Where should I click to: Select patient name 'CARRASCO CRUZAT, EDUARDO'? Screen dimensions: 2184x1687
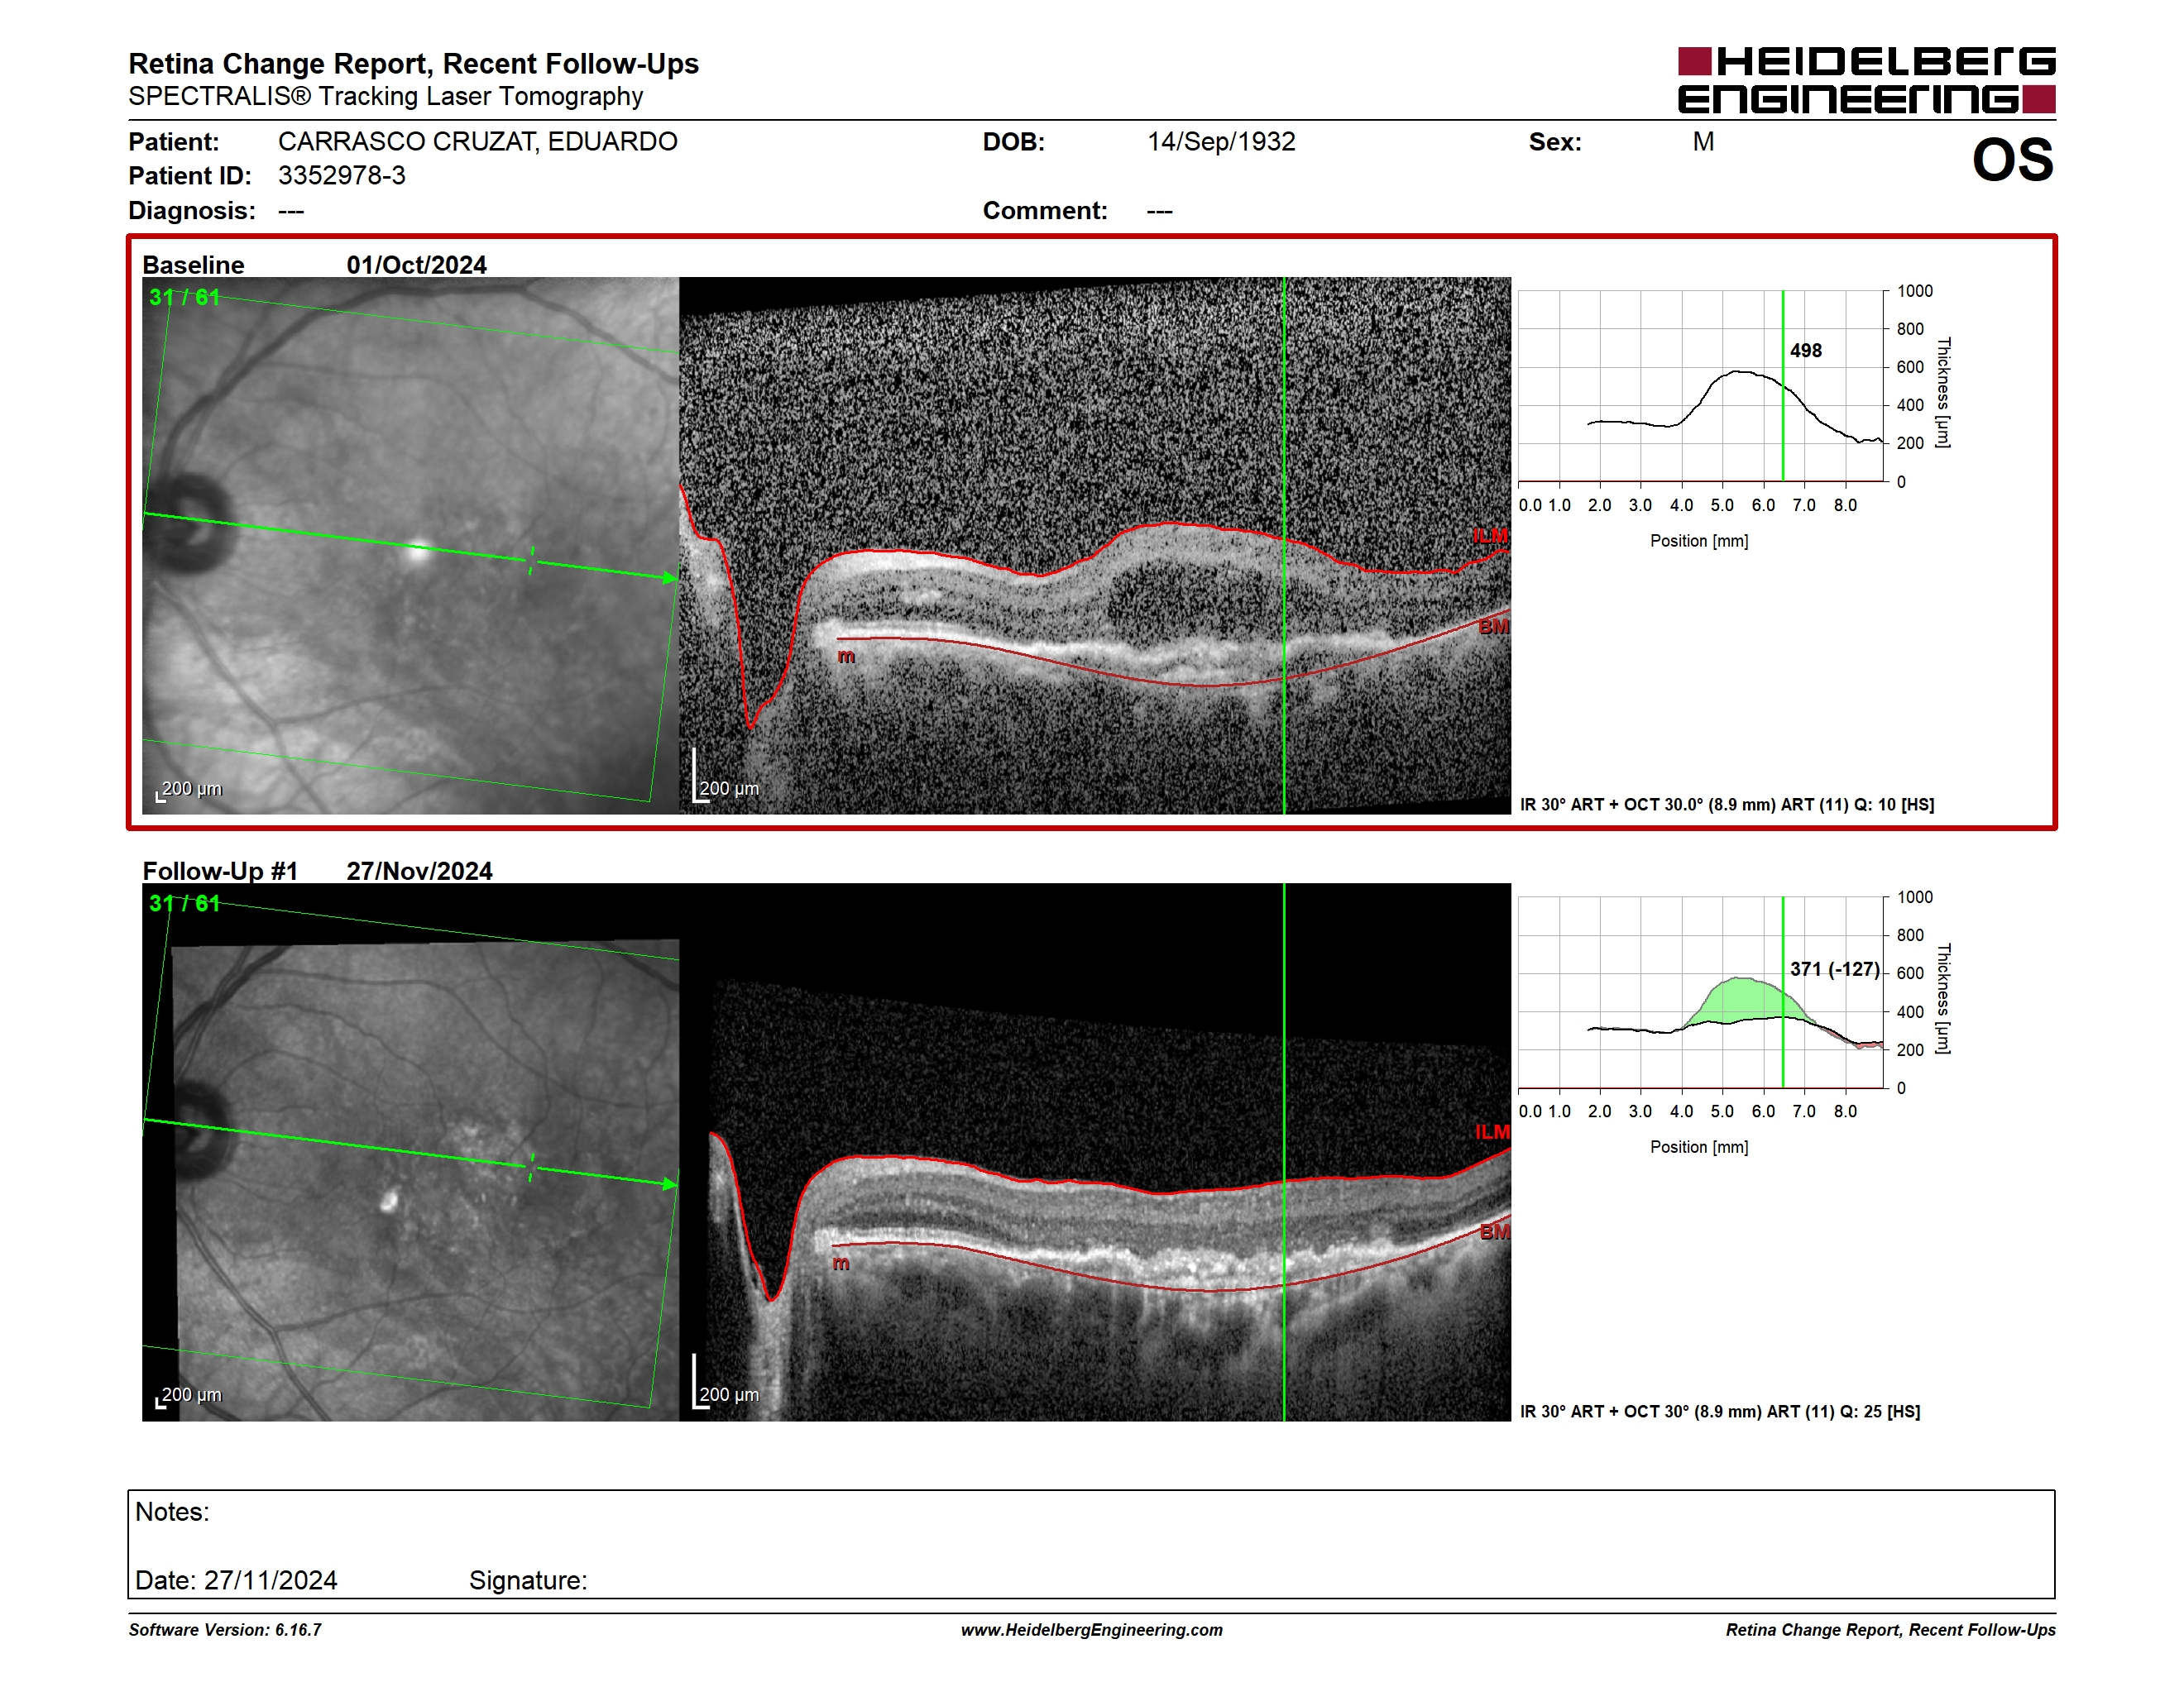[x=478, y=142]
